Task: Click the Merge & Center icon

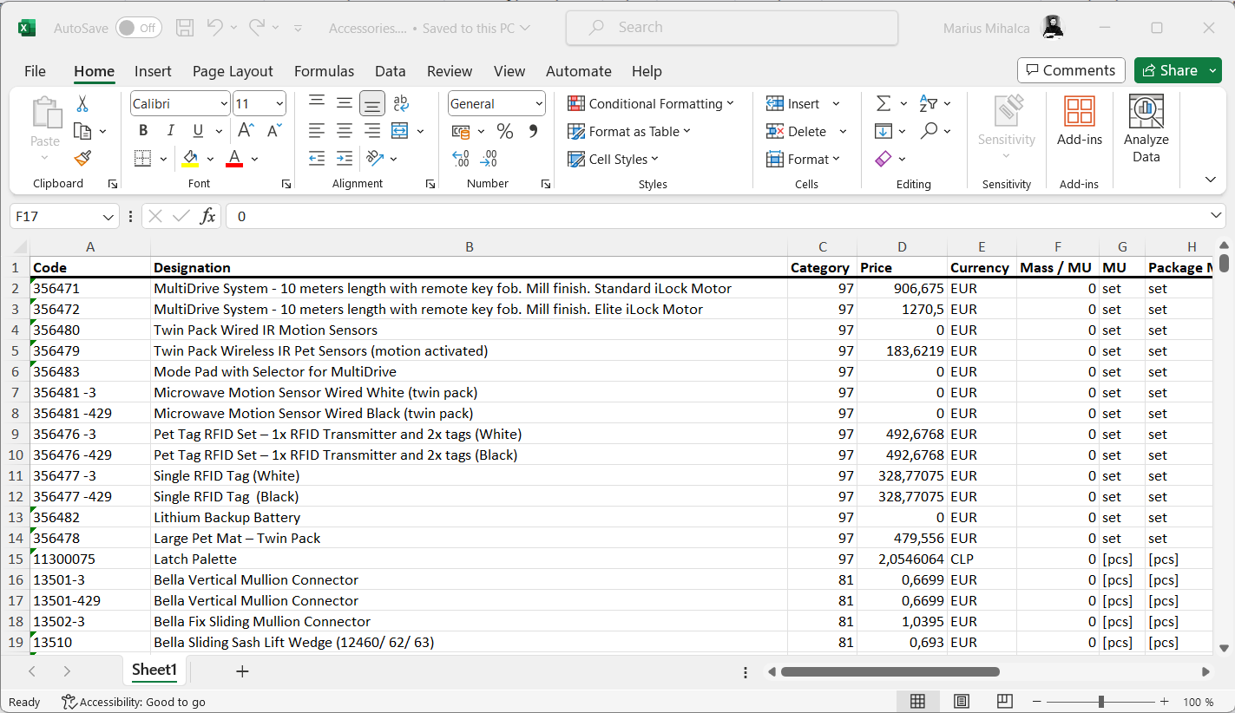Action: (x=400, y=131)
